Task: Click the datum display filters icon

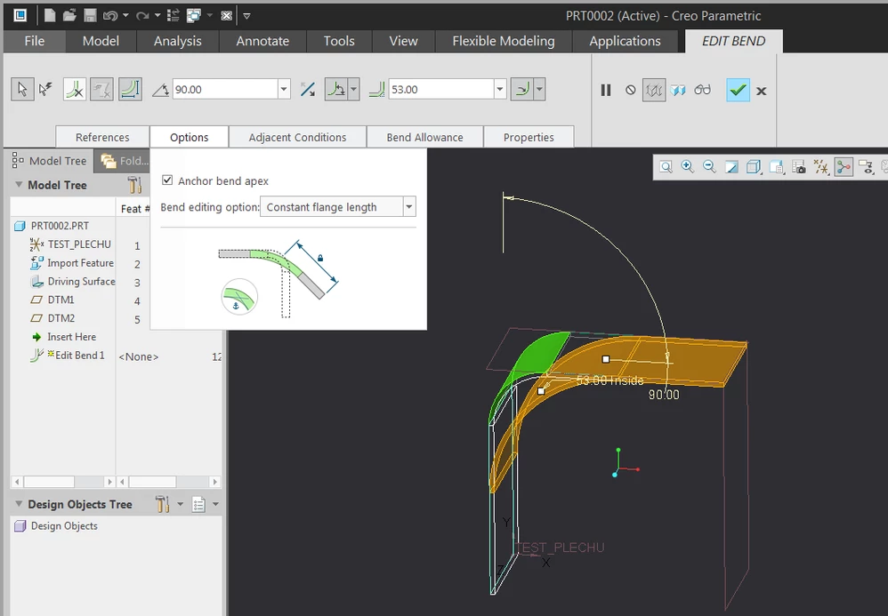Action: click(x=820, y=167)
